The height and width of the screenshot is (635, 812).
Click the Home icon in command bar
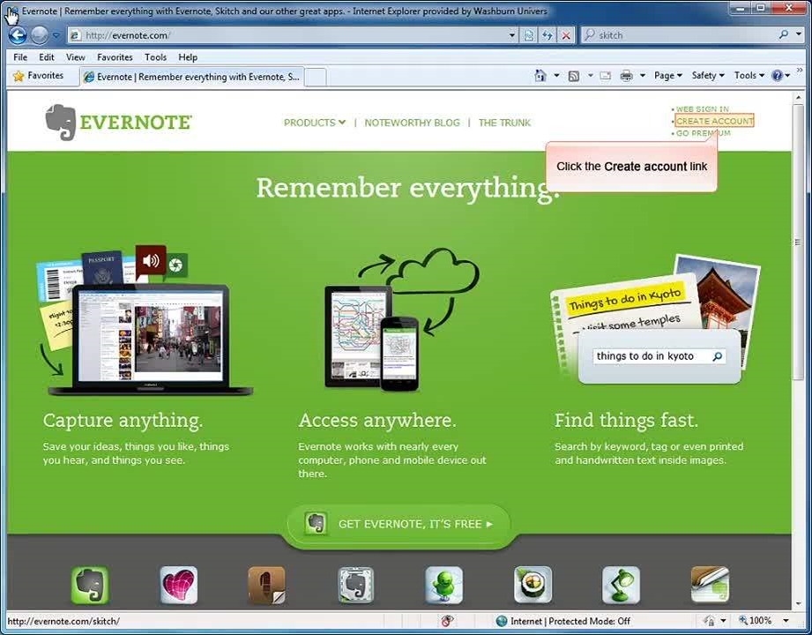point(540,76)
